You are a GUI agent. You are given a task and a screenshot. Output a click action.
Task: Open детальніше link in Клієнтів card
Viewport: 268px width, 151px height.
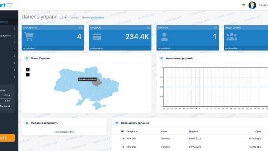click(165, 48)
